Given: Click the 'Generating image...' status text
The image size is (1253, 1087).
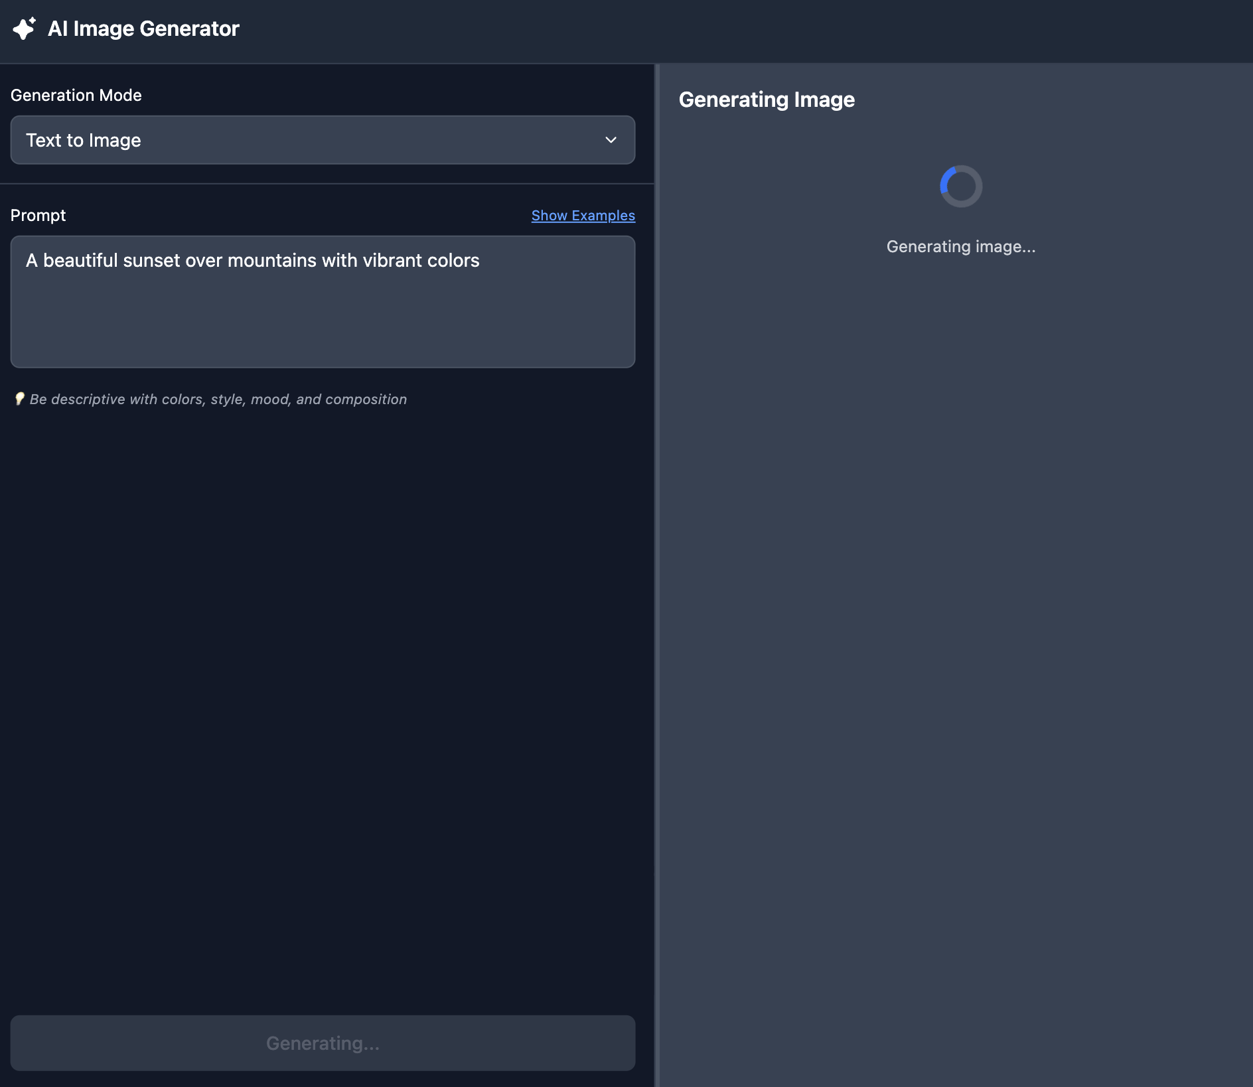Looking at the screenshot, I should coord(960,247).
